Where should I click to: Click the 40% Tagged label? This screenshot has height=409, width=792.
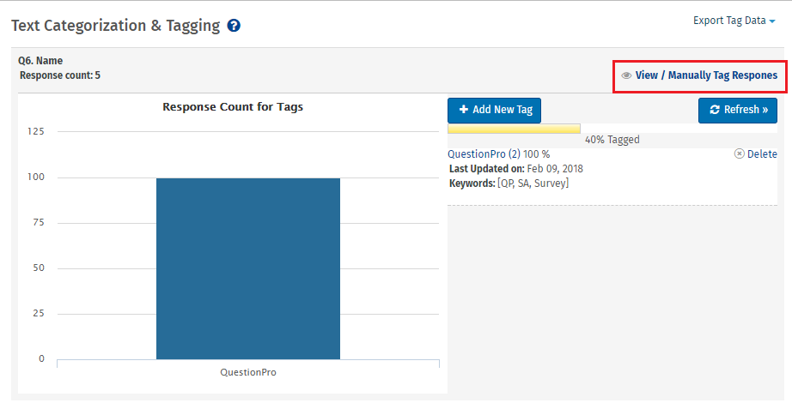point(612,140)
